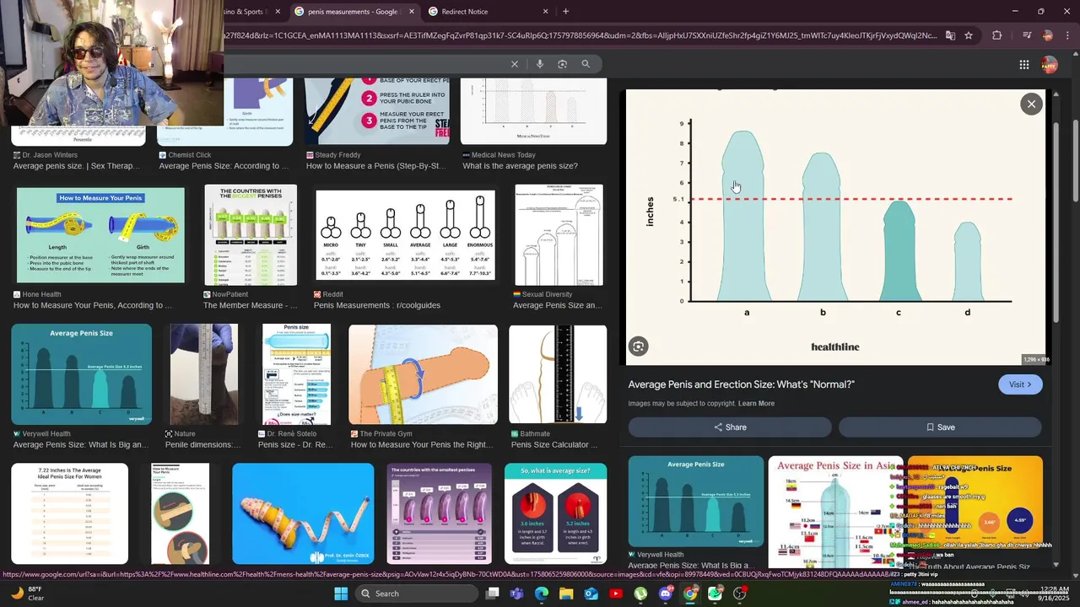Screen dimensions: 1080x607
Task: Open the weather widget showing 88°F
Action: click(27, 594)
